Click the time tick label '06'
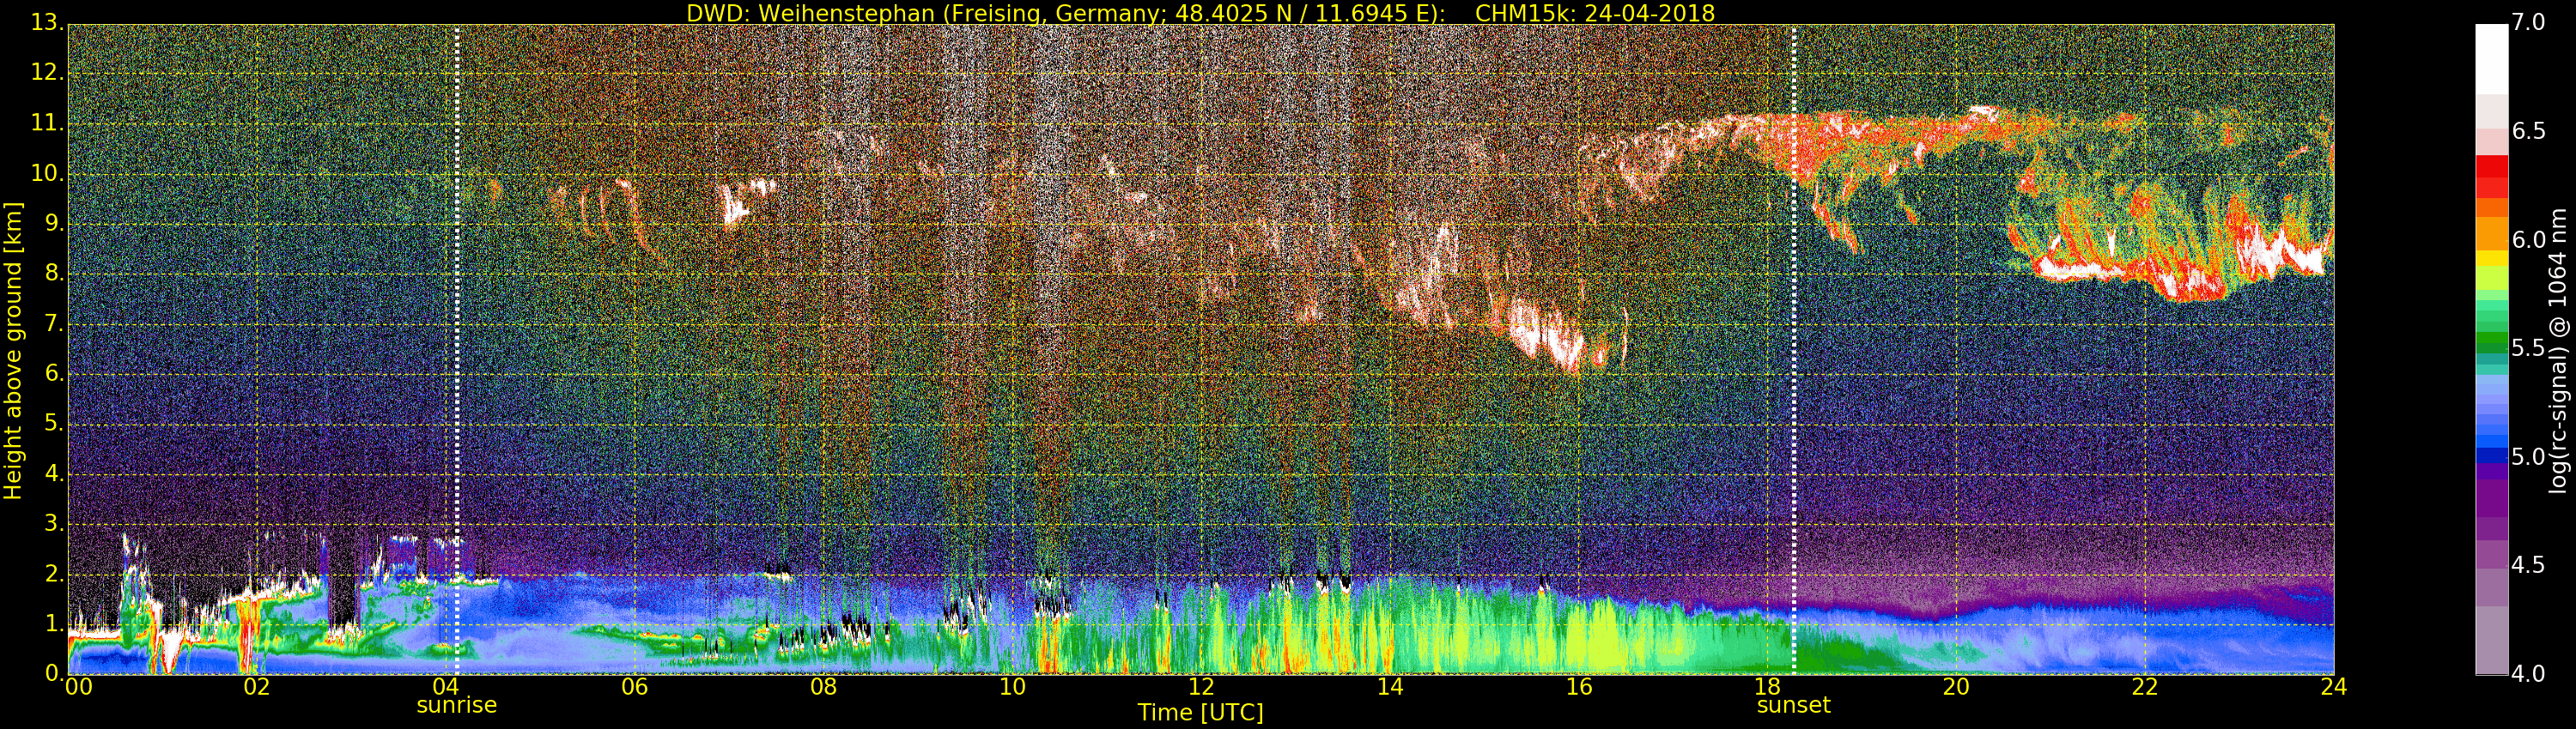2576x729 pixels. point(634,687)
